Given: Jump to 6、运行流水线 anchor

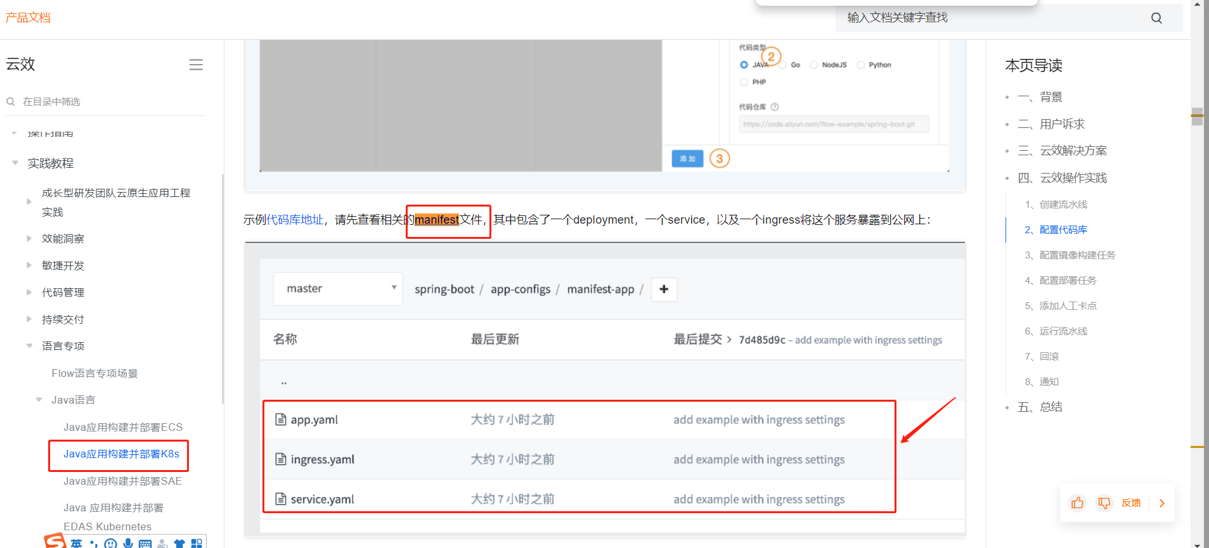Looking at the screenshot, I should coord(1056,331).
